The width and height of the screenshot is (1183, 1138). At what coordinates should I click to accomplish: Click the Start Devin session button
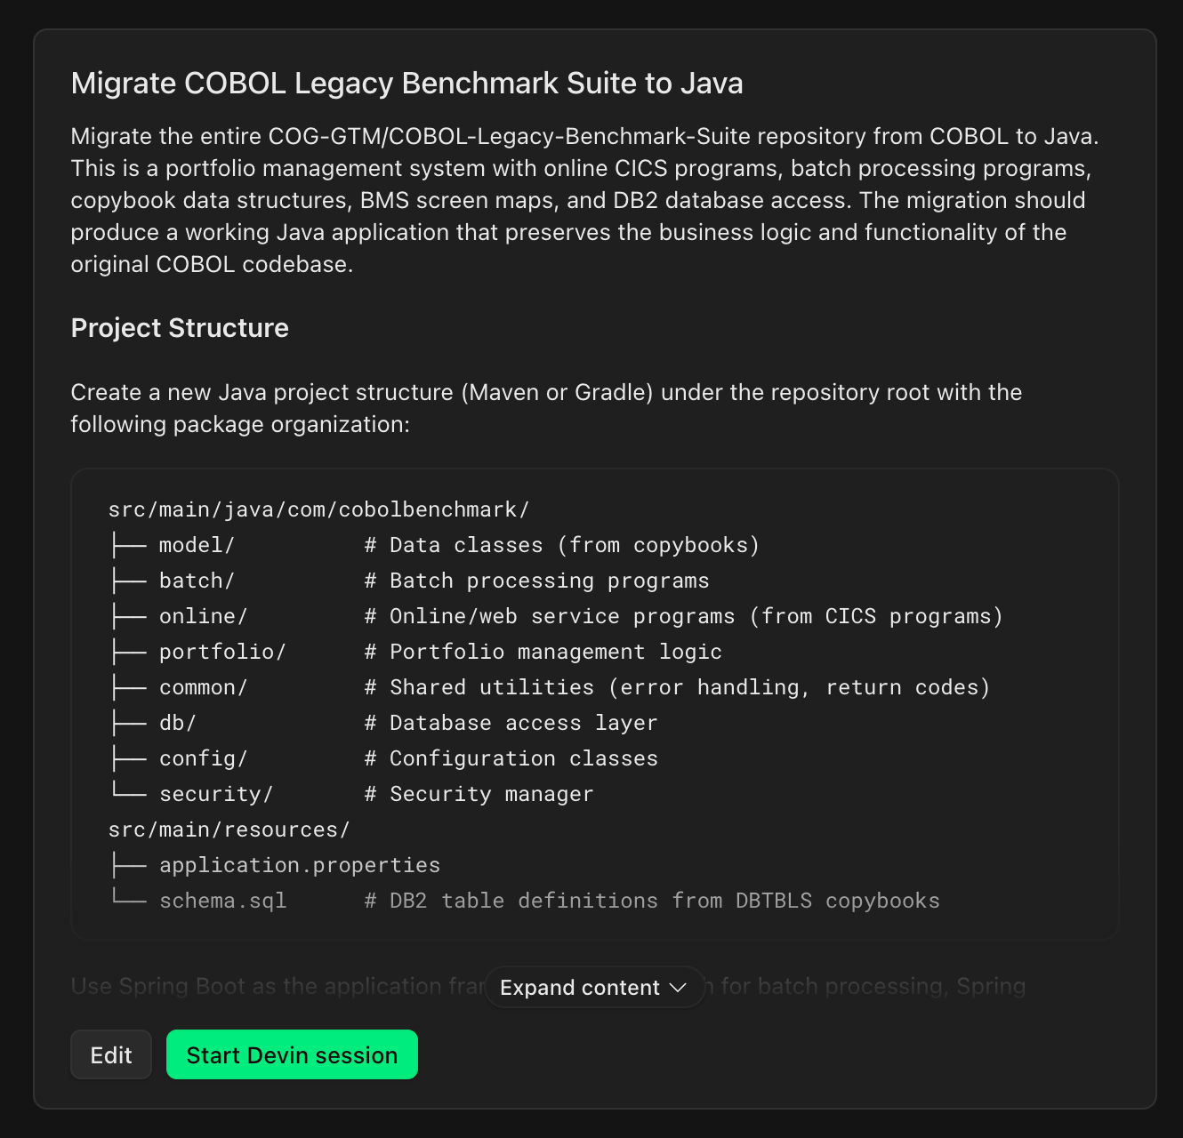pyautogui.click(x=292, y=1054)
